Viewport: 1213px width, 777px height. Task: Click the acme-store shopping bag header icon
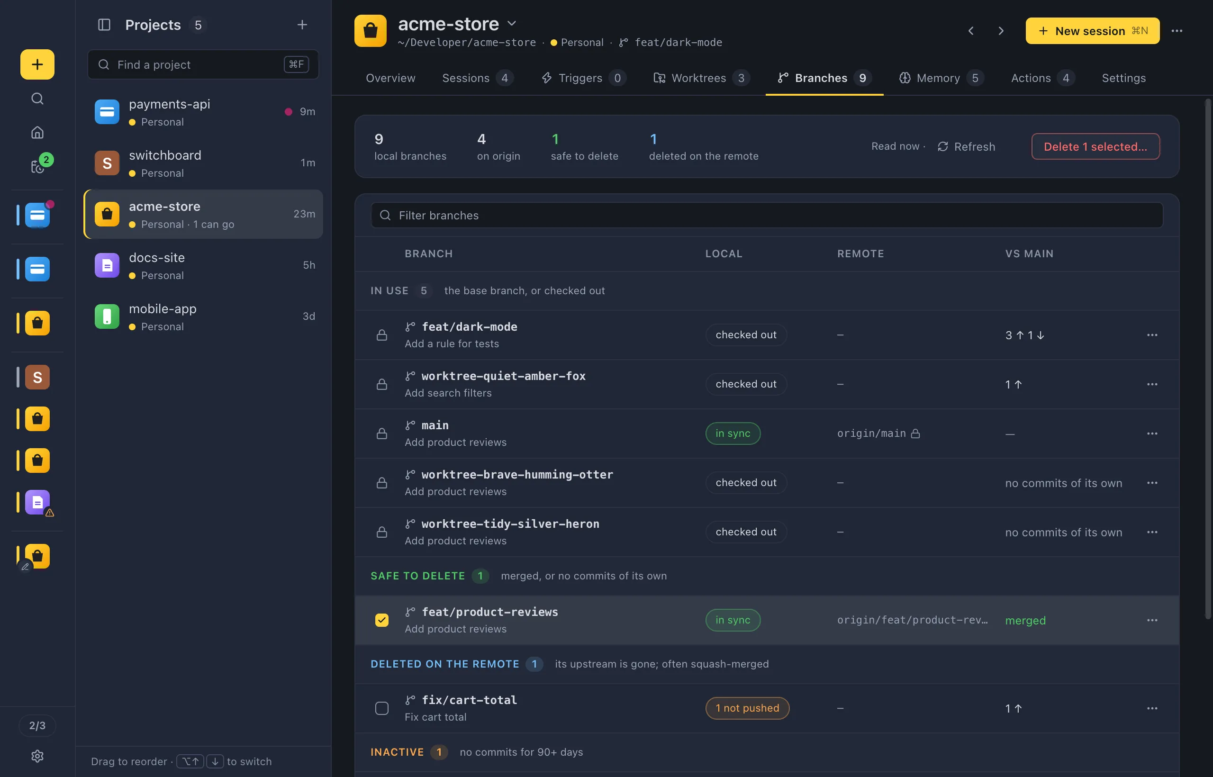(371, 31)
